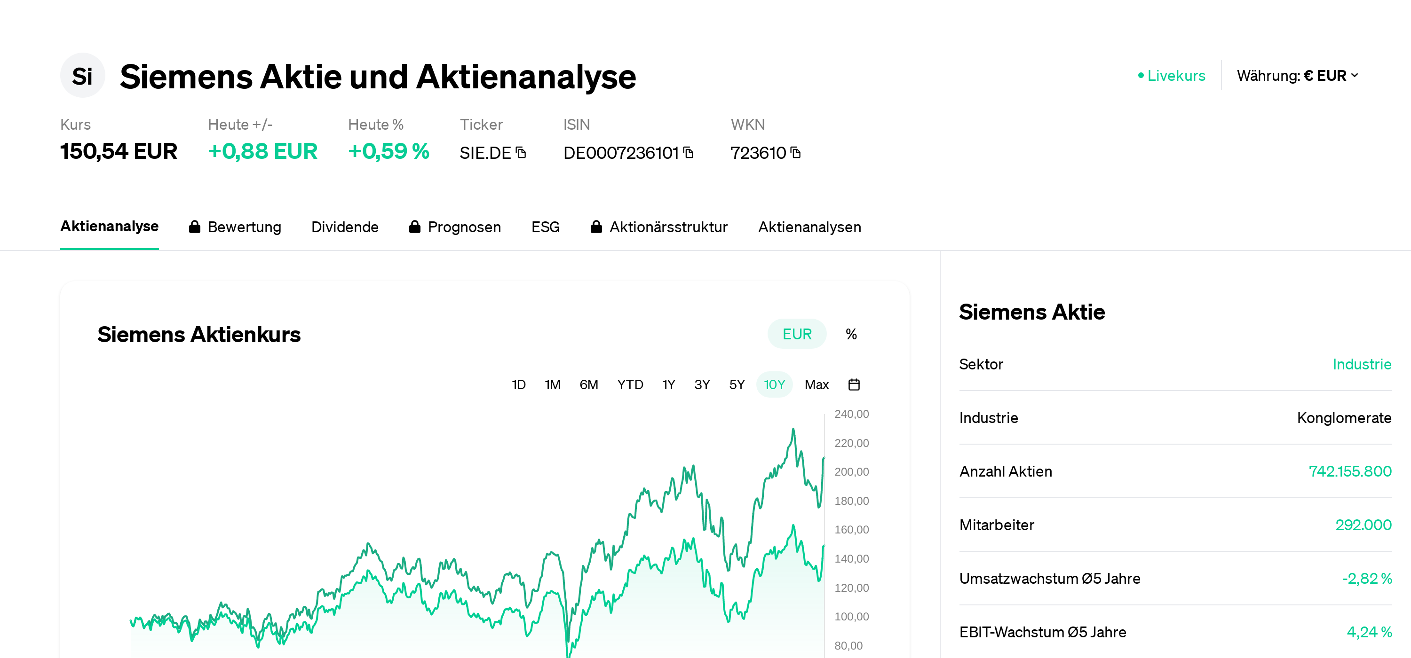Click lock icon beside Bewertung tab
The height and width of the screenshot is (658, 1411).
point(194,227)
